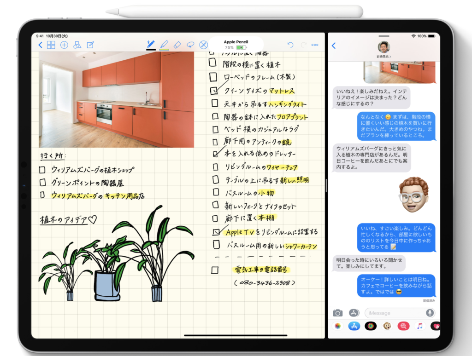Check the box next to 階段の横に置く植木

212,64
